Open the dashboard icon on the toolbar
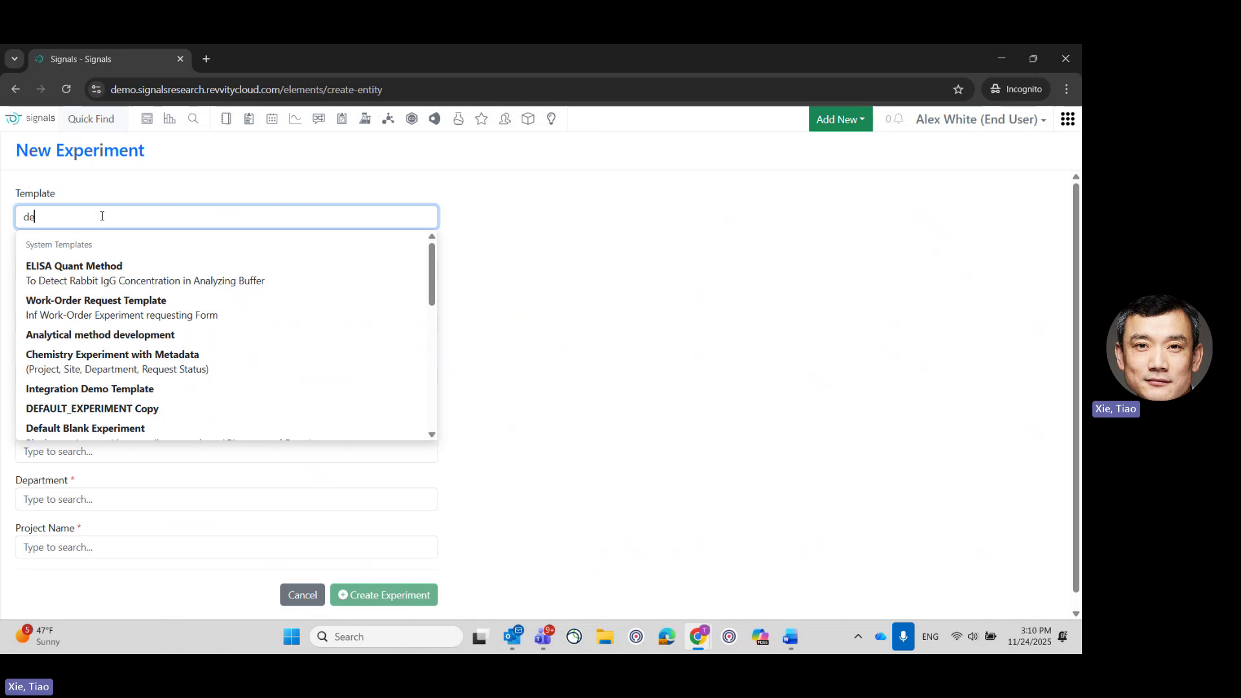Viewport: 1241px width, 698px height. (147, 119)
